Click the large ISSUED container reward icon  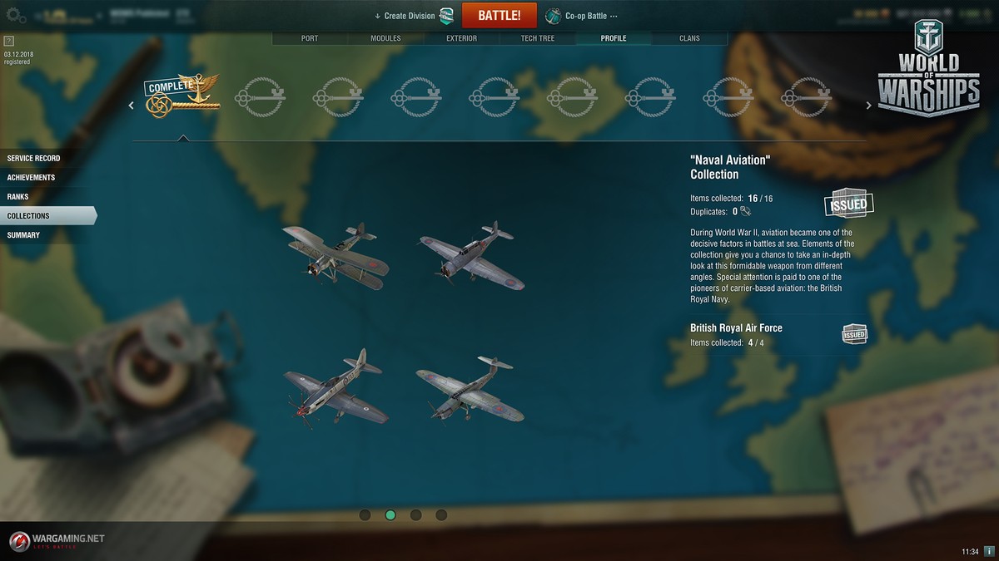(x=848, y=204)
